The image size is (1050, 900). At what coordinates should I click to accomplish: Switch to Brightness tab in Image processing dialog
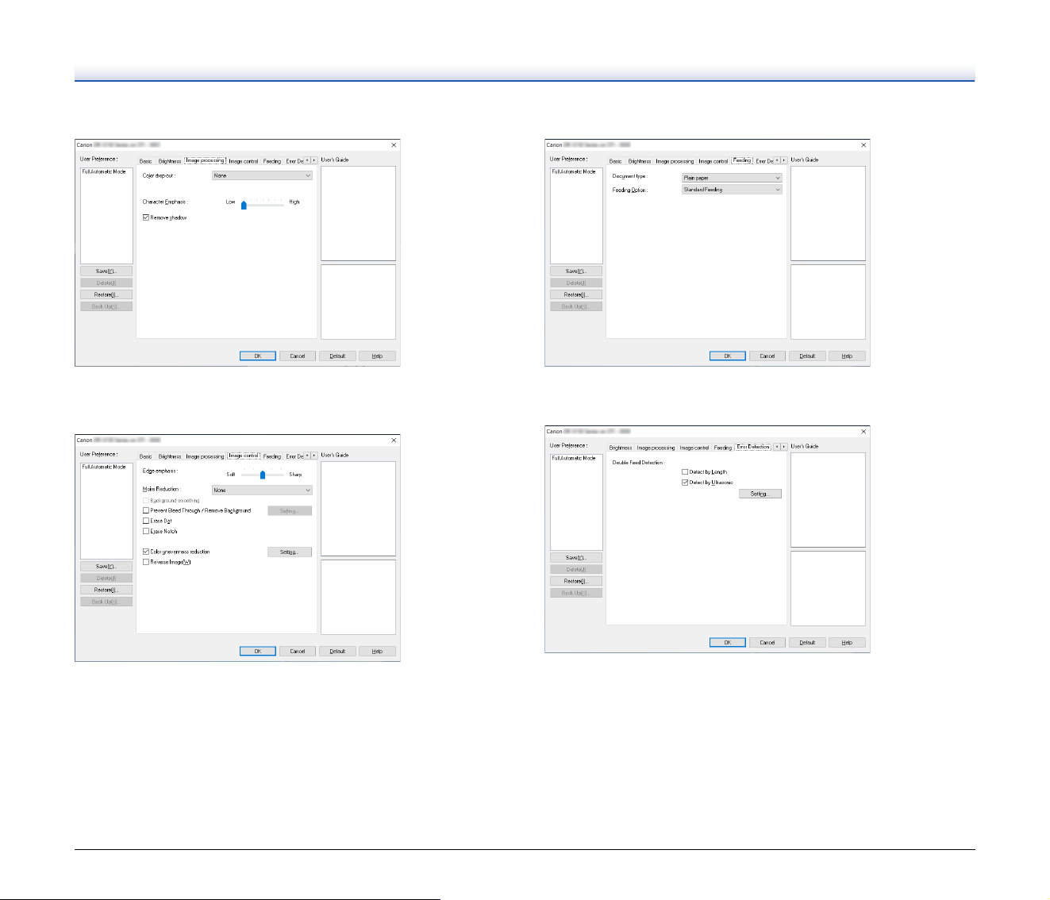[170, 161]
